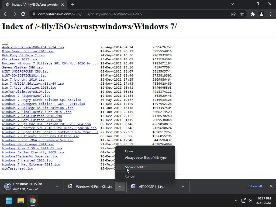Download Christmas 2015.iso from listing
The image size is (276, 207).
coord(19,59)
